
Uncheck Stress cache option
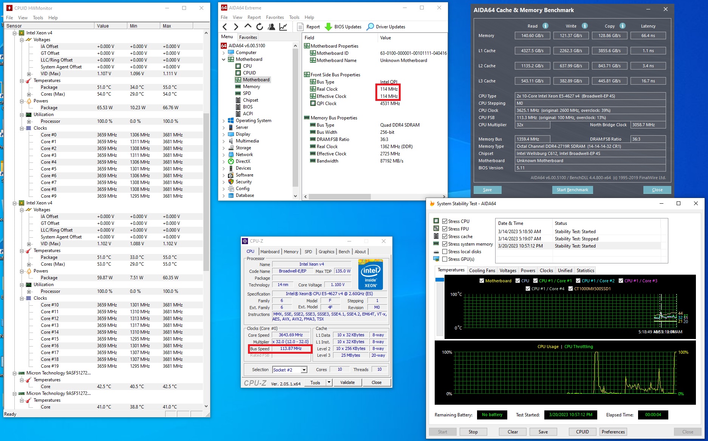click(x=445, y=237)
